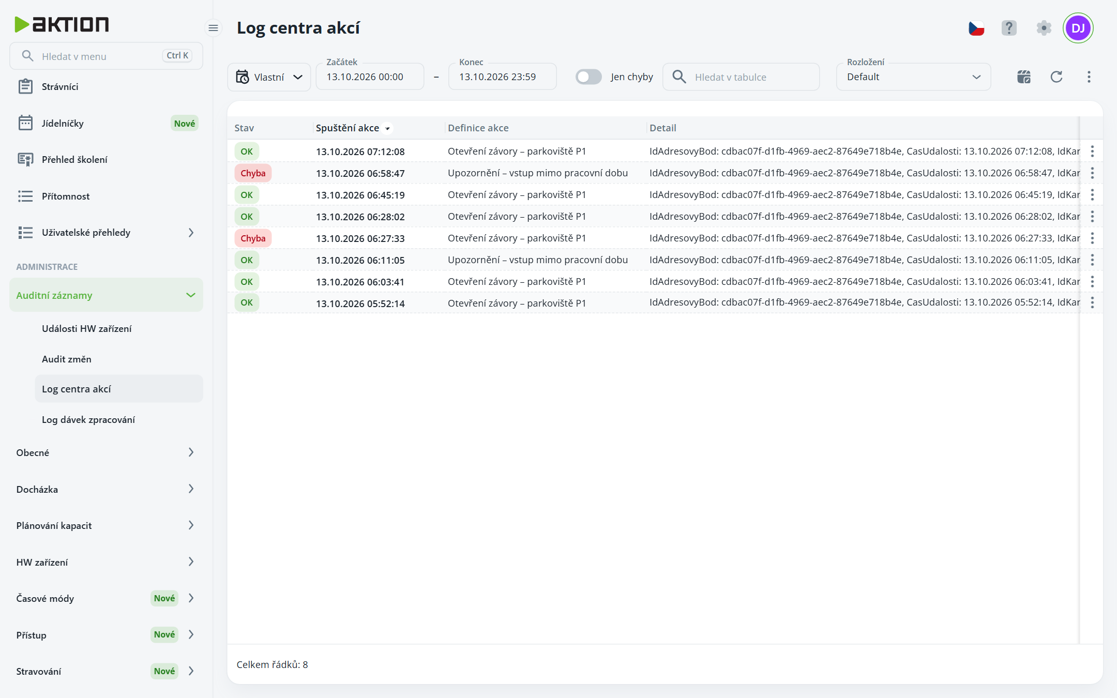
Task: Open row menu for 05:52:14 entry
Action: tap(1092, 303)
